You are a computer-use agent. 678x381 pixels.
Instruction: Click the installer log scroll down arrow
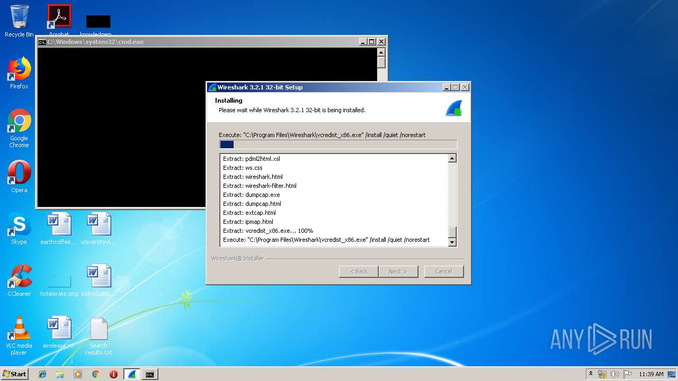[x=452, y=242]
